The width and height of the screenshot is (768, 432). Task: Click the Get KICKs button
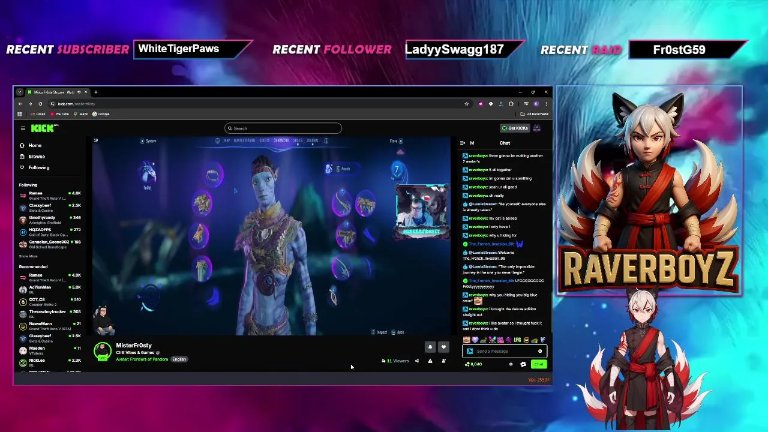(x=515, y=128)
